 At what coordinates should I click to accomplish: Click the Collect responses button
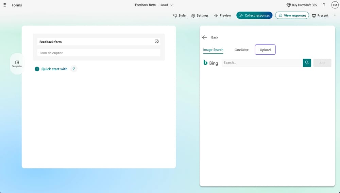coord(254,15)
